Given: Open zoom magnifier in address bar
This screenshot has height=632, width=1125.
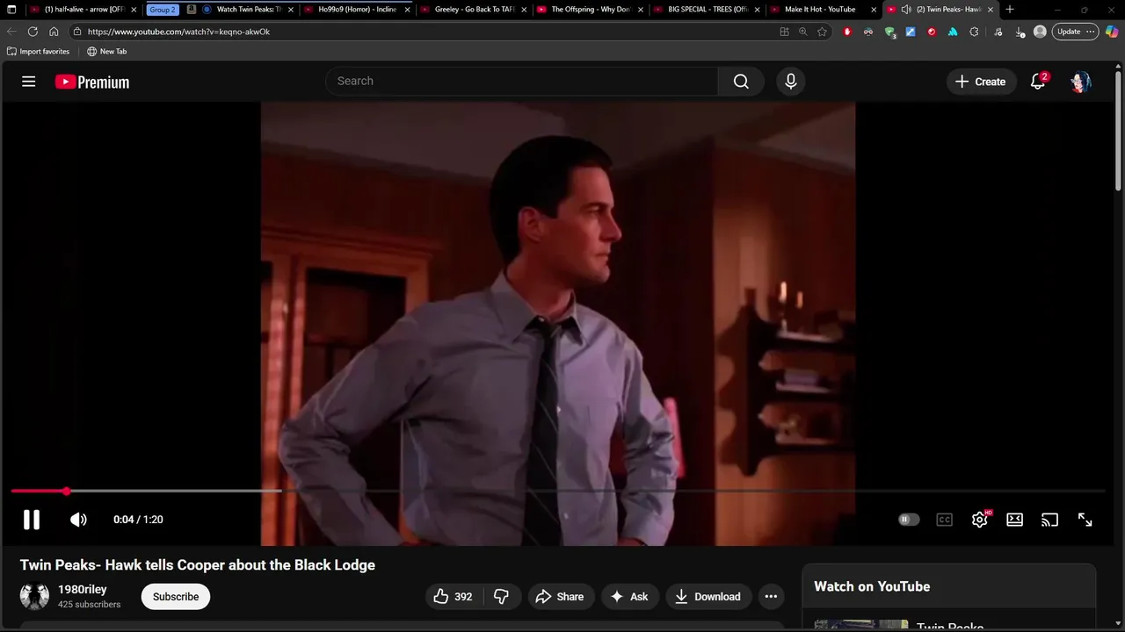Looking at the screenshot, I should click(x=802, y=32).
